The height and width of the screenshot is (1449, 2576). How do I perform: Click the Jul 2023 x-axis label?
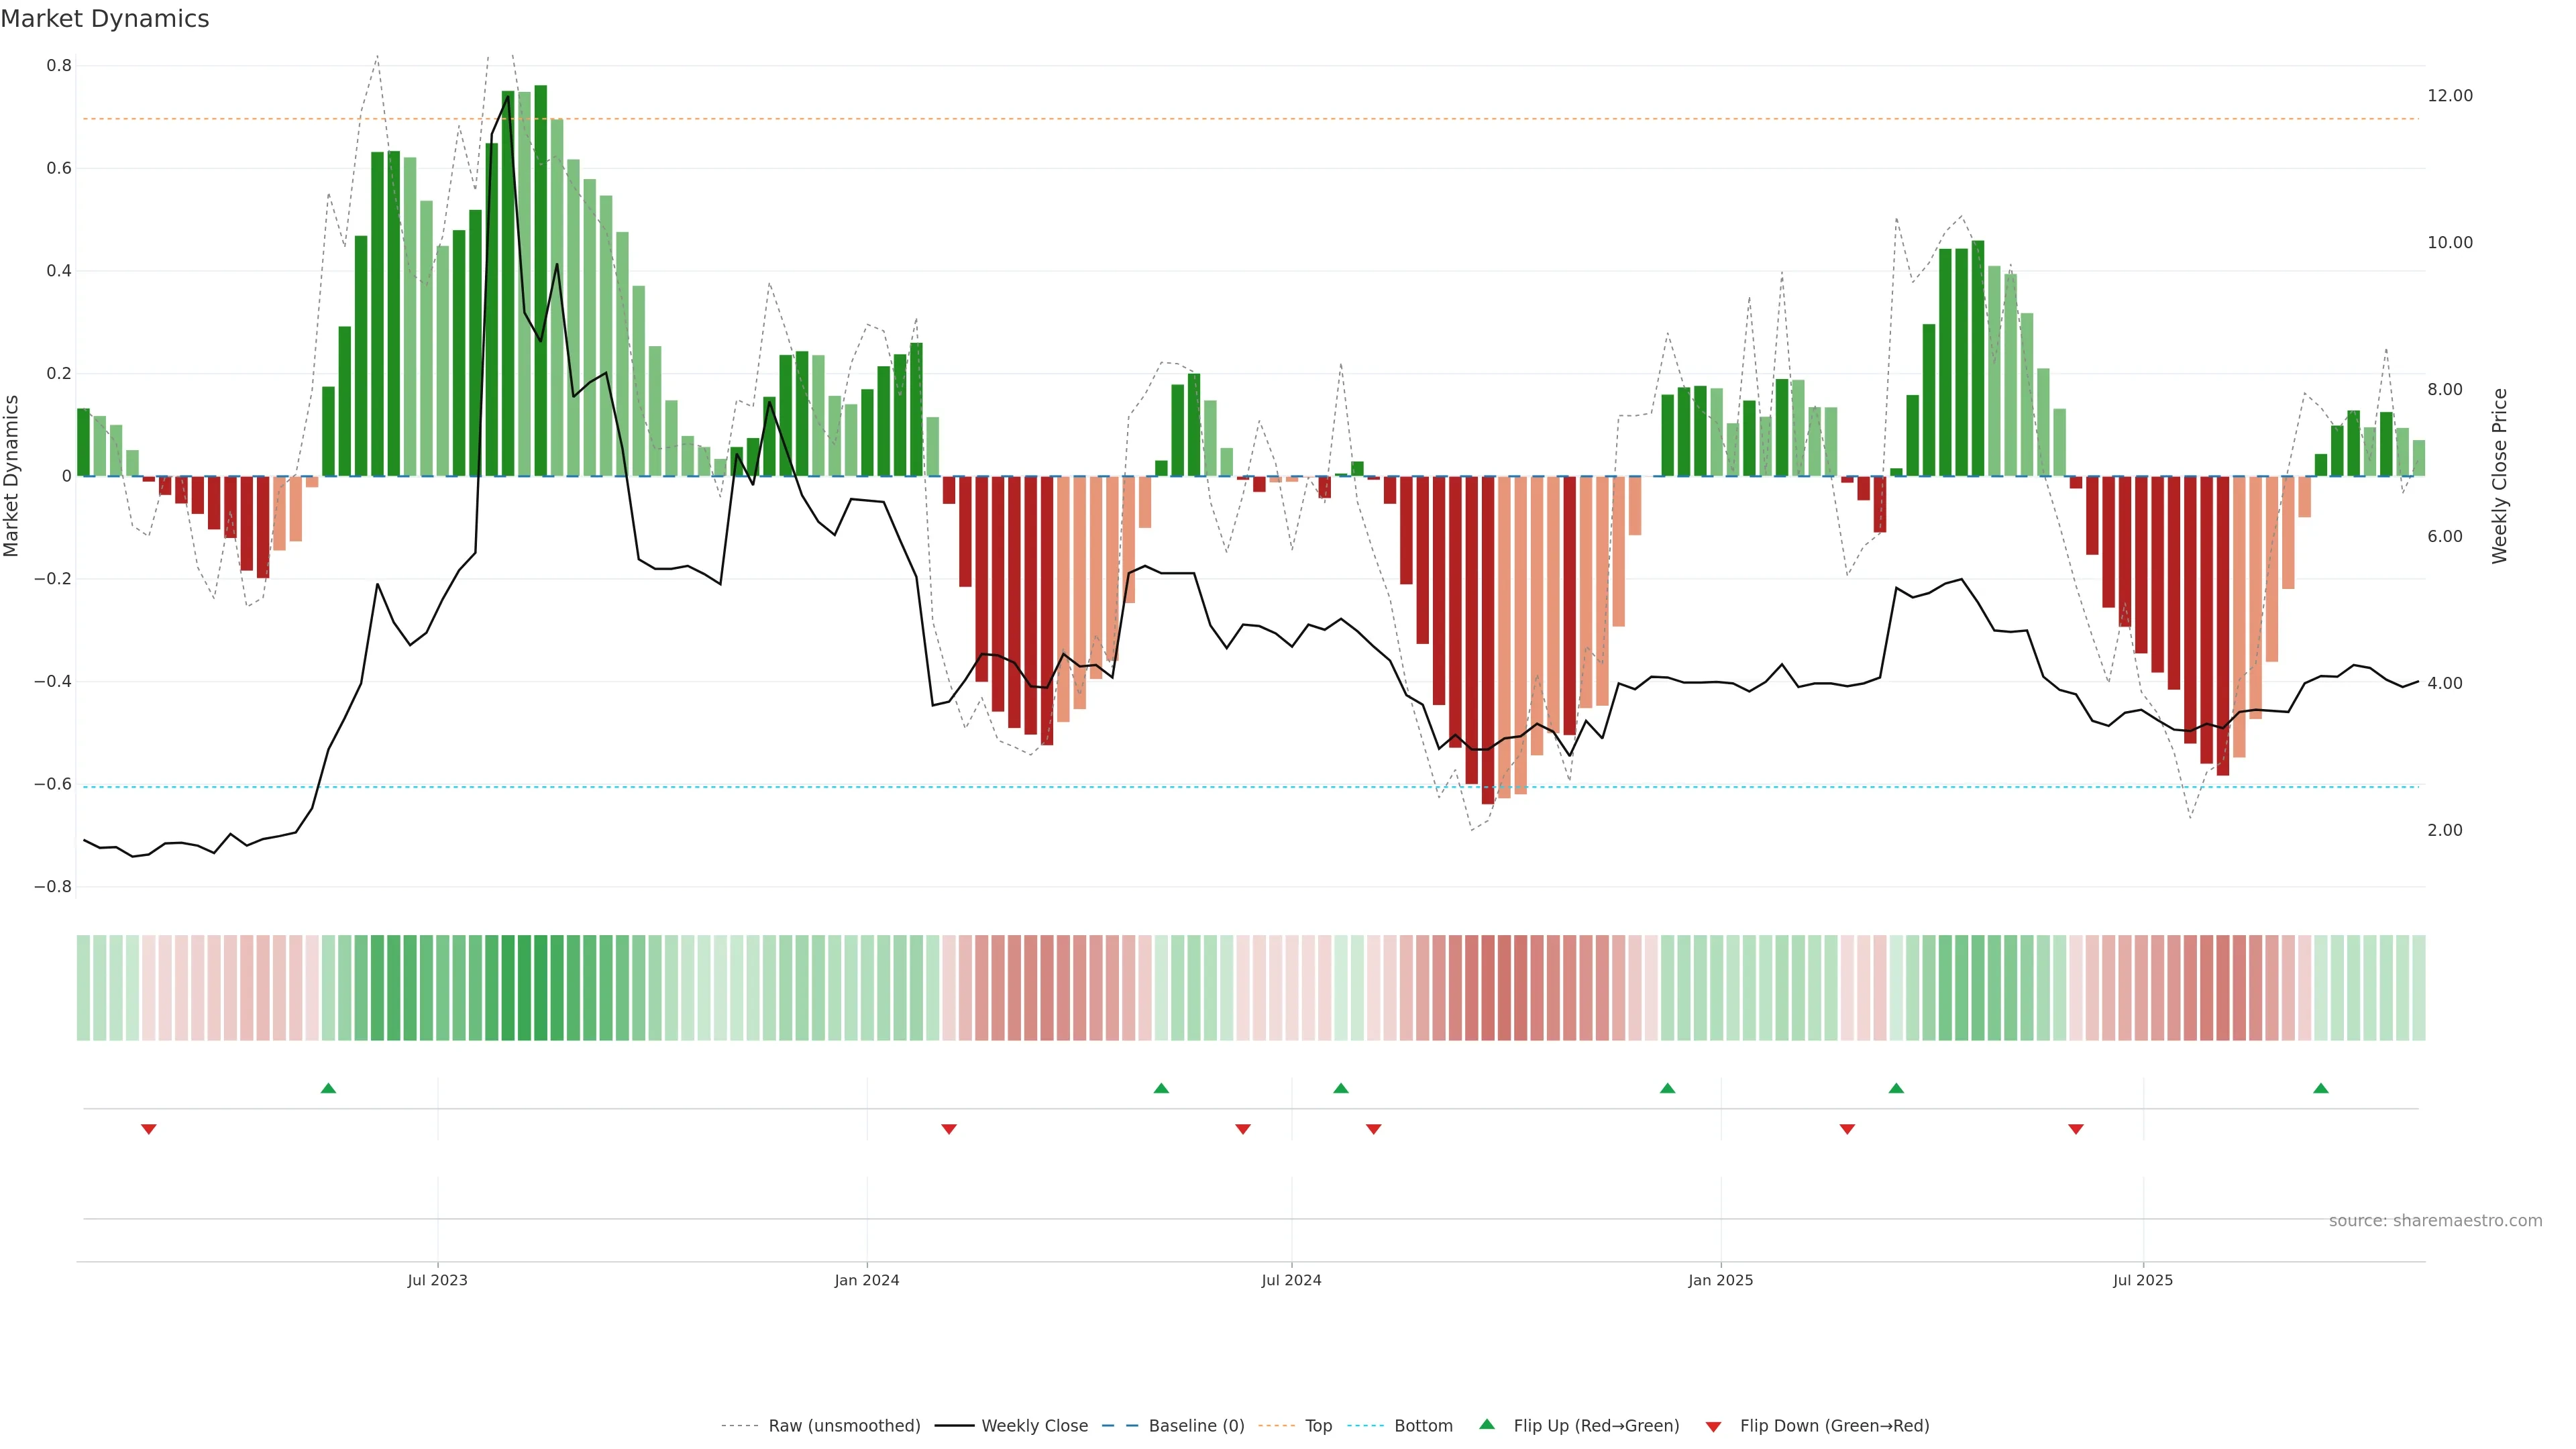click(437, 1280)
